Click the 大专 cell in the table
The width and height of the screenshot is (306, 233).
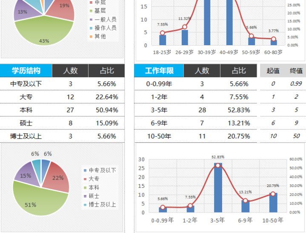point(26,97)
